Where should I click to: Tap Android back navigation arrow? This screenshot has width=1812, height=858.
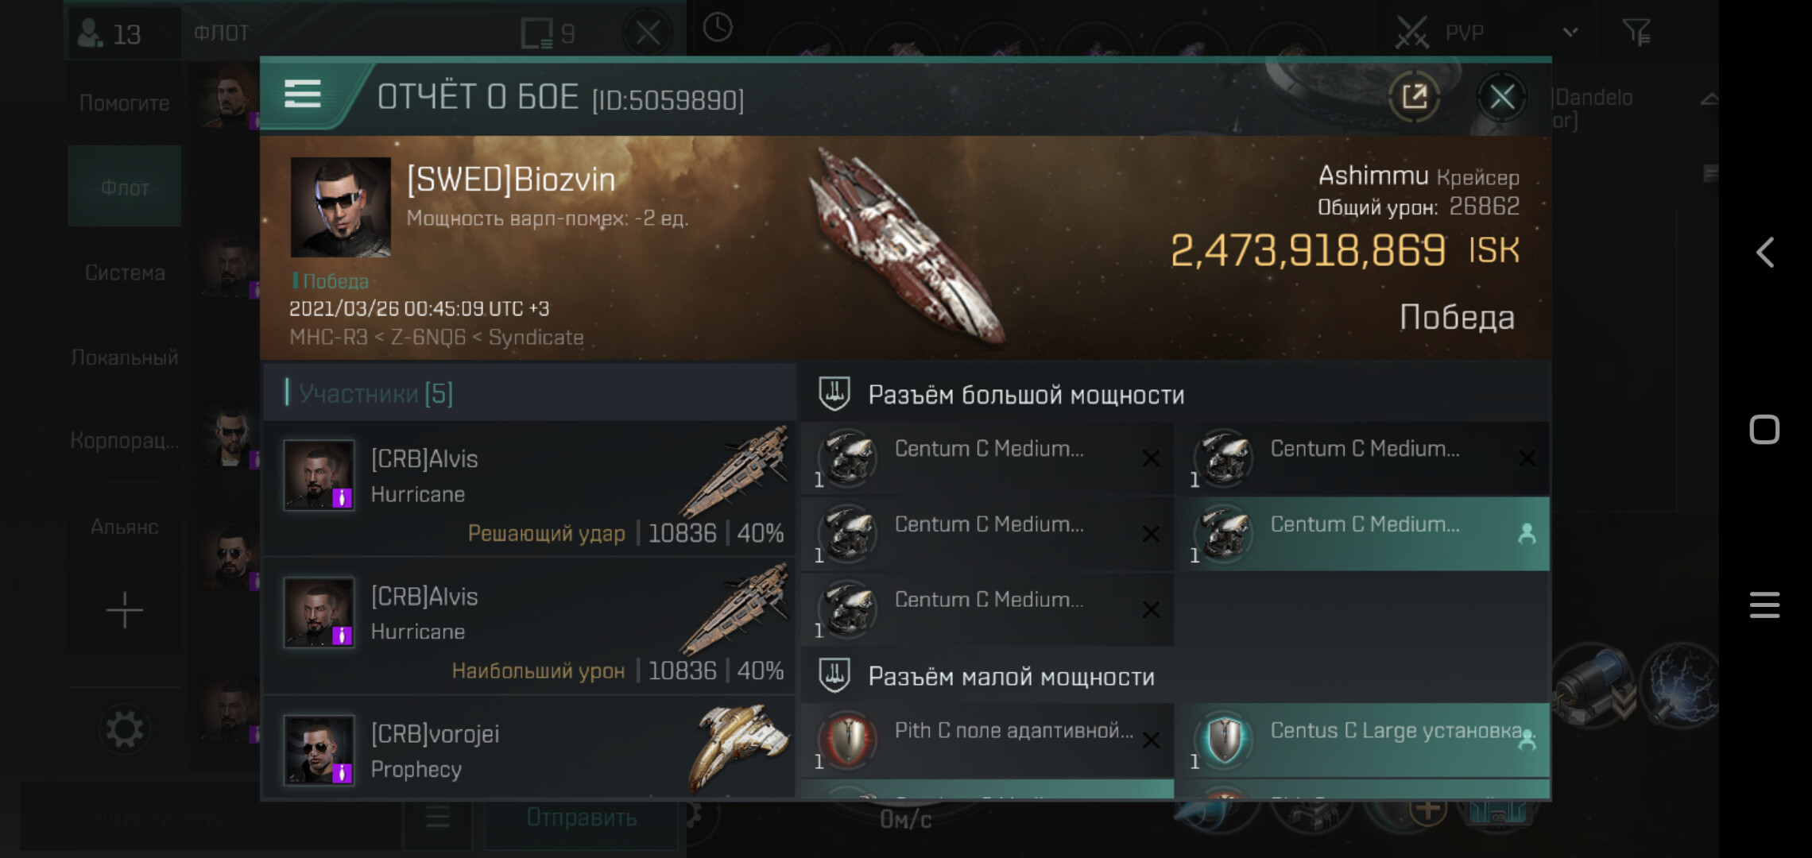(x=1764, y=253)
